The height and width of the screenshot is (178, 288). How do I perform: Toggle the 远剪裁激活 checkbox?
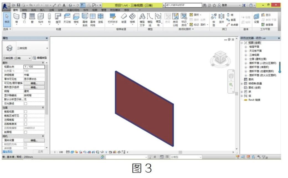[x=26, y=124]
